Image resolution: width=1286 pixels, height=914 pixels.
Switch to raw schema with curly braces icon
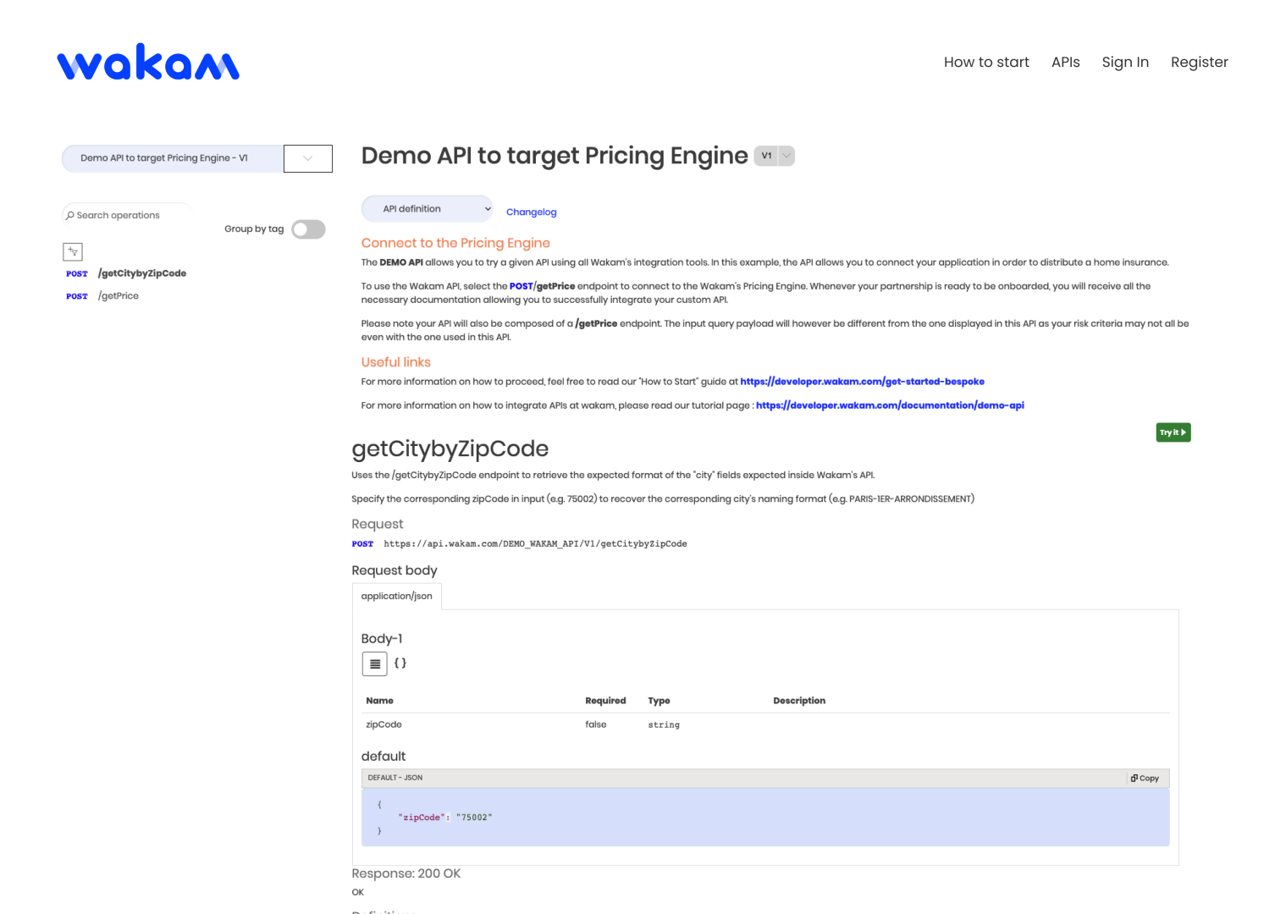click(x=400, y=663)
